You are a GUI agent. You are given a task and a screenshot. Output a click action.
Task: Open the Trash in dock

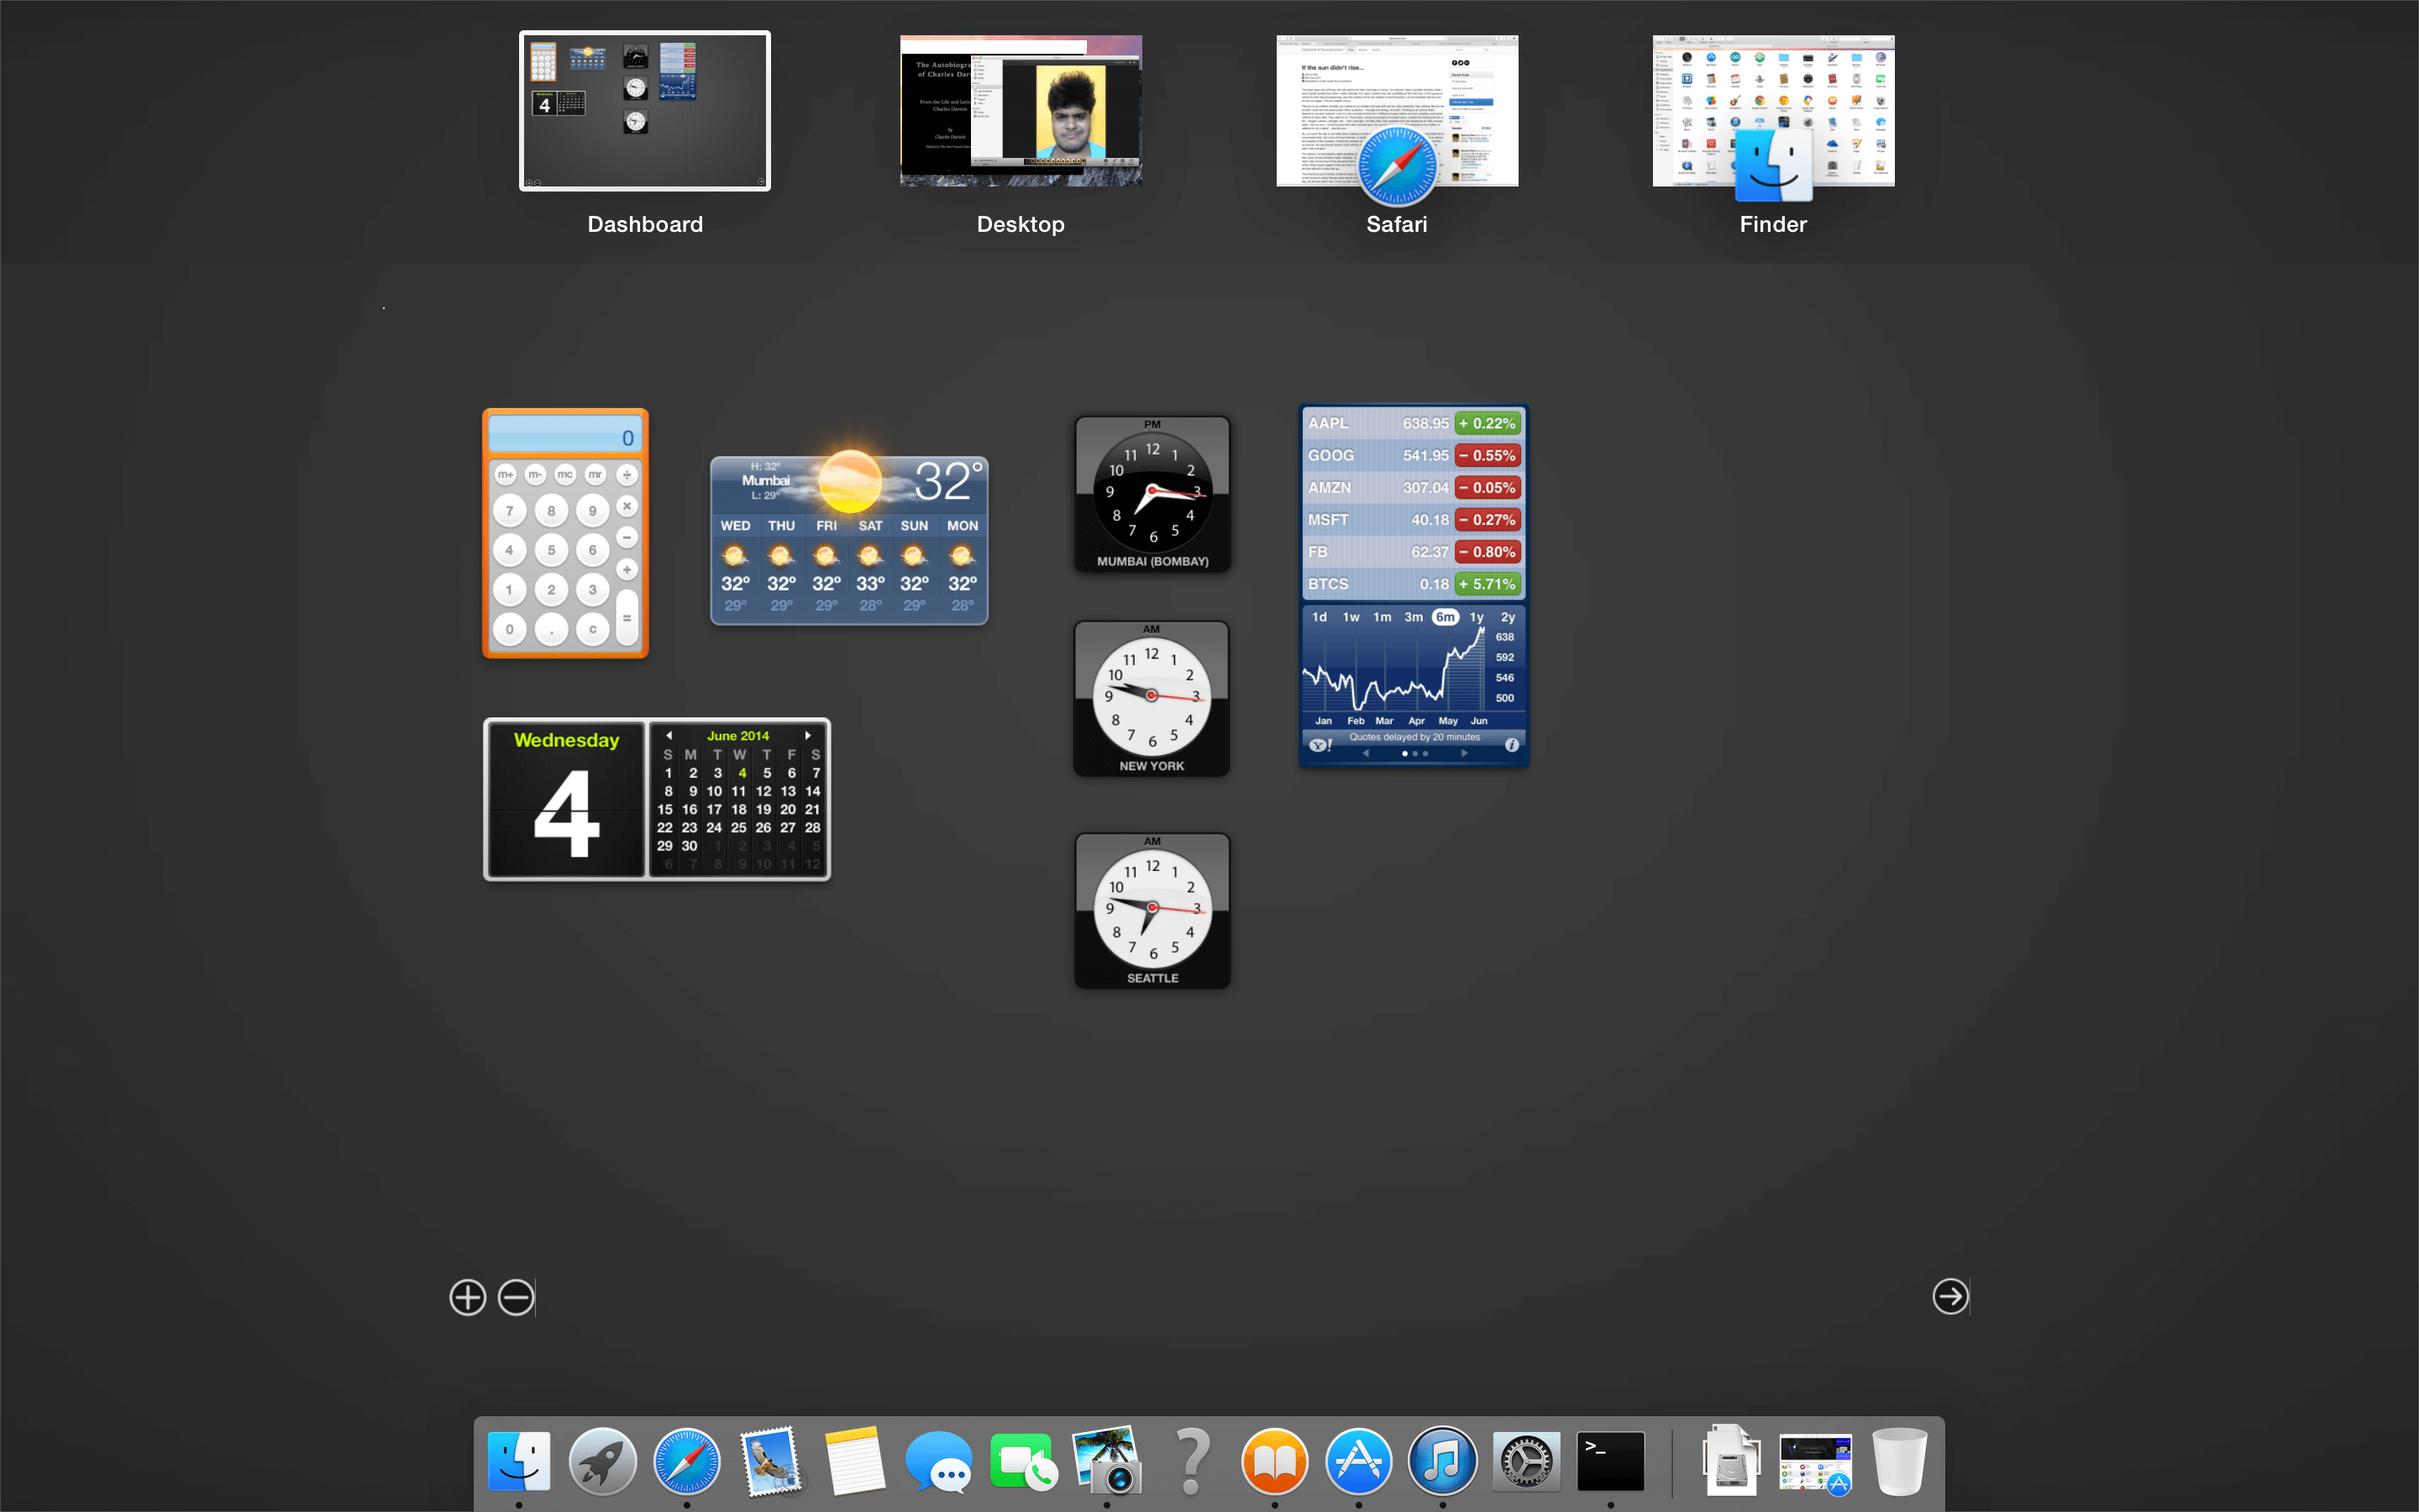click(1898, 1461)
